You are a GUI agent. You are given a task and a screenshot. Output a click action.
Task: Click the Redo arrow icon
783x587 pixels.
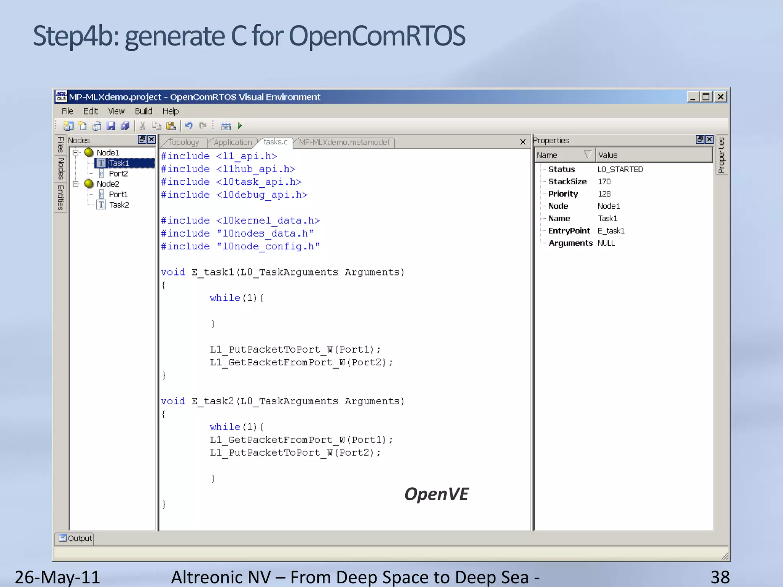[203, 126]
